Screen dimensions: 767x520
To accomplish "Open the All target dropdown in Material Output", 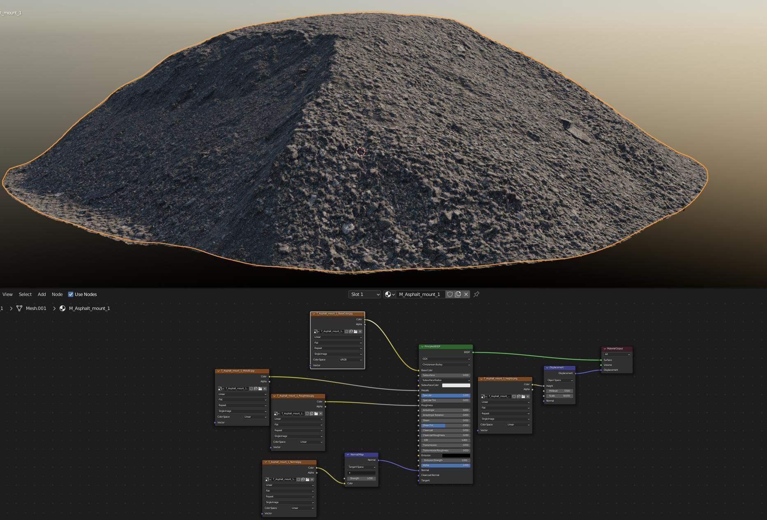I will (x=617, y=354).
